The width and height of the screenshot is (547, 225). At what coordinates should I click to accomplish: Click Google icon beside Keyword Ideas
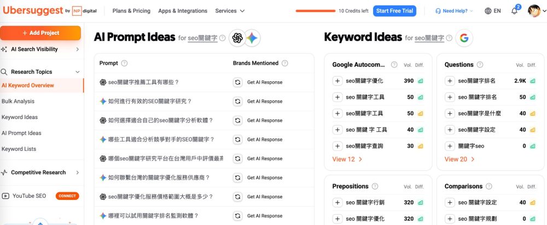[x=464, y=38]
